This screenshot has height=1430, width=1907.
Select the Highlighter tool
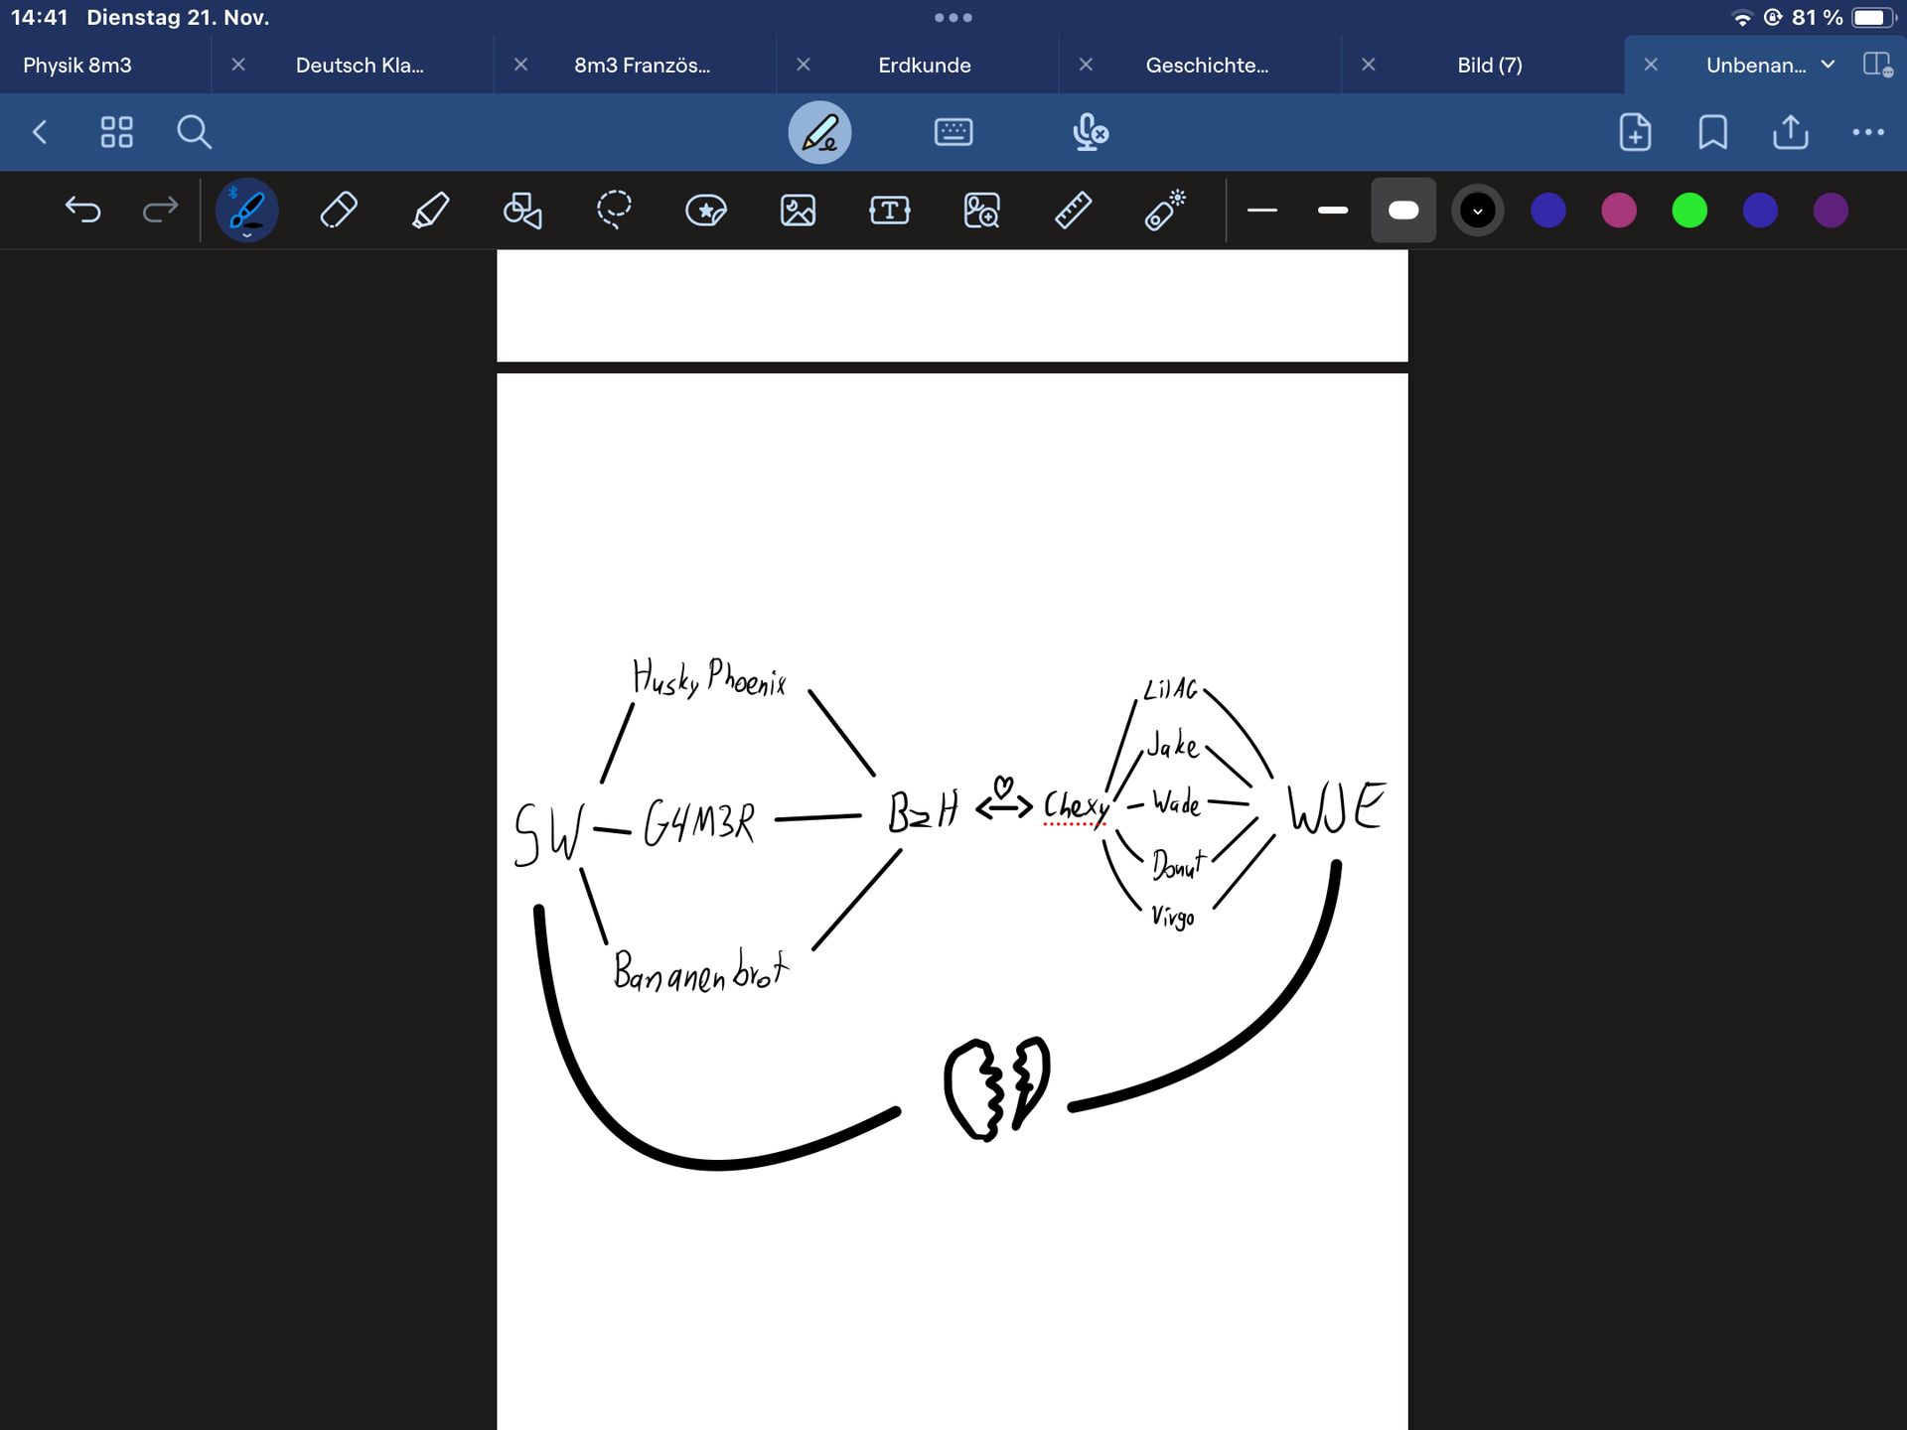pyautogui.click(x=430, y=211)
